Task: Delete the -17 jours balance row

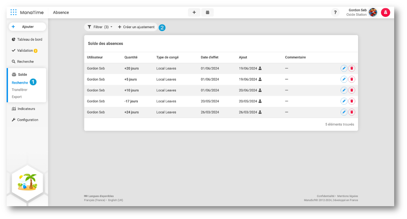Action: pyautogui.click(x=352, y=101)
